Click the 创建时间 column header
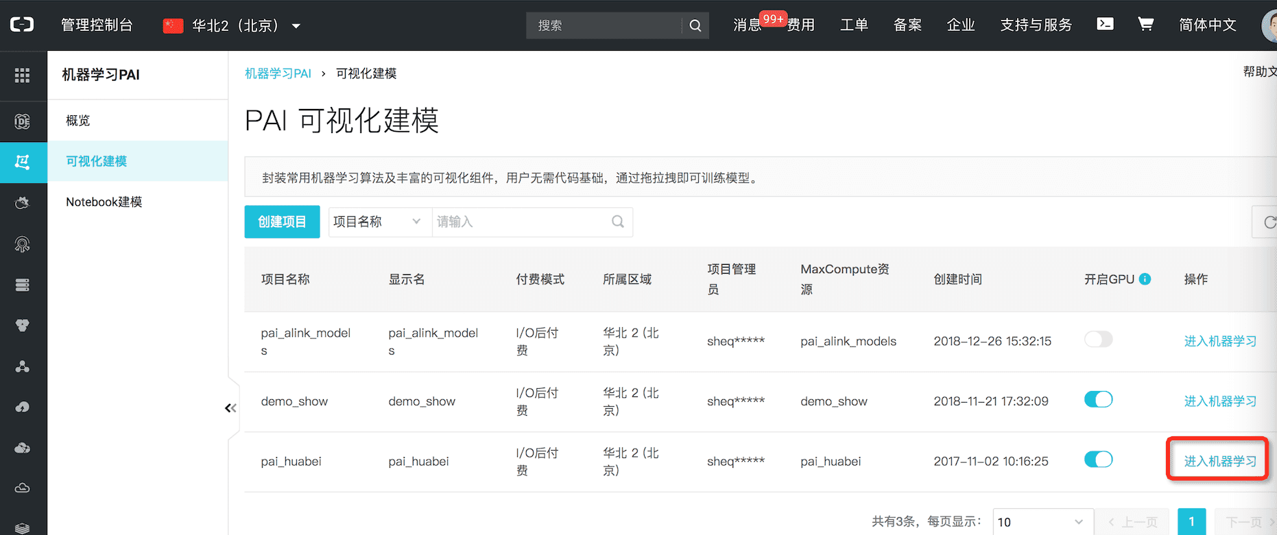This screenshot has height=535, width=1277. 957,279
